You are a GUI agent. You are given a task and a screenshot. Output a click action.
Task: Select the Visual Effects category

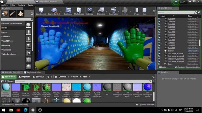tap(7, 41)
